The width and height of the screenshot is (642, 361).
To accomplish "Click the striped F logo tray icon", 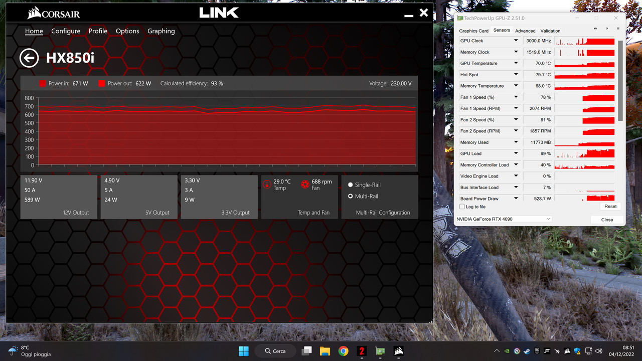I will 547,351.
